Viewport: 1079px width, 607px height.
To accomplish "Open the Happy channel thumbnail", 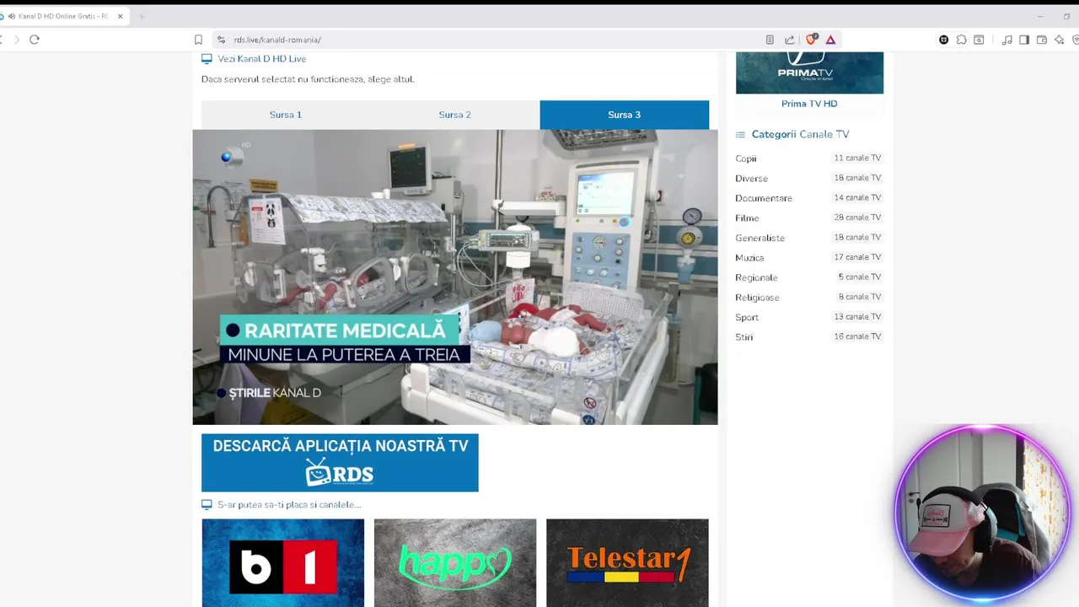I will pos(455,563).
